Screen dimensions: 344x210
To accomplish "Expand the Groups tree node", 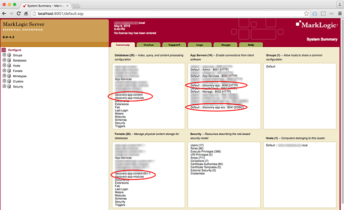I will pos(4,55).
